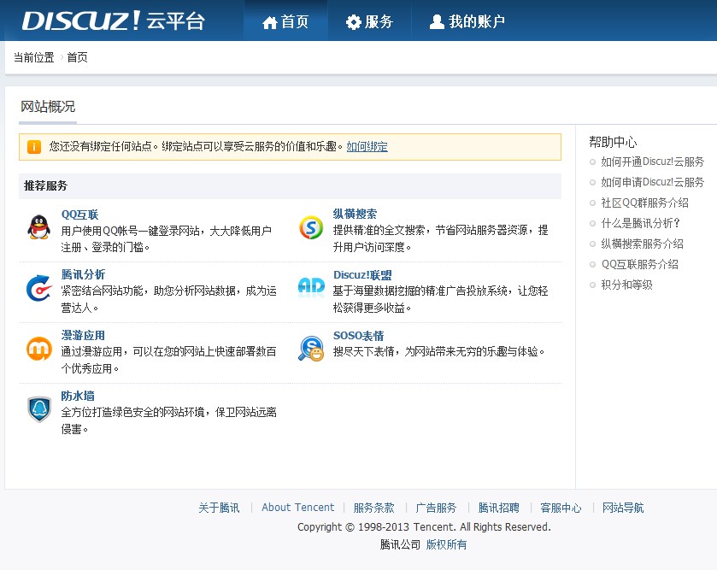Click the SOSO表情 icon
This screenshot has height=570, width=717.
pyautogui.click(x=311, y=349)
